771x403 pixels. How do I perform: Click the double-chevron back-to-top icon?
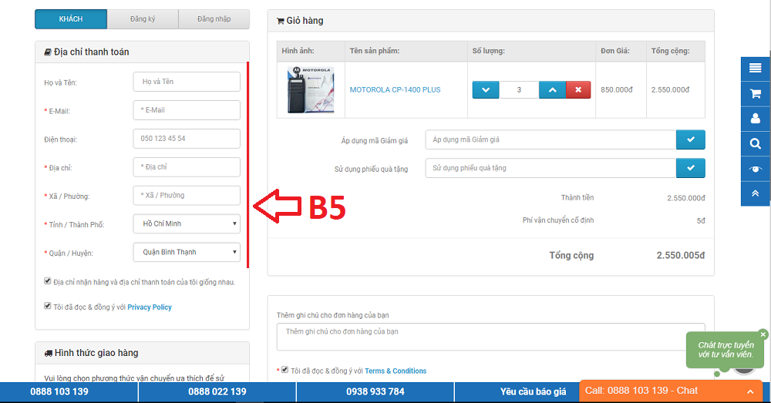pos(756,193)
